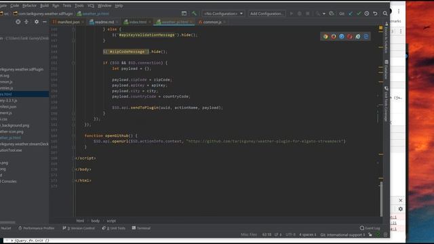
Task: Click the yellow inspection indicator square
Action: [x=381, y=28]
